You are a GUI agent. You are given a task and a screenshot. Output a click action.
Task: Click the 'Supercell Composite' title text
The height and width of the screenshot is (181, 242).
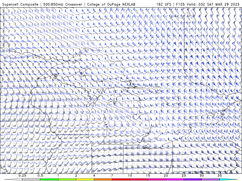coord(20,4)
